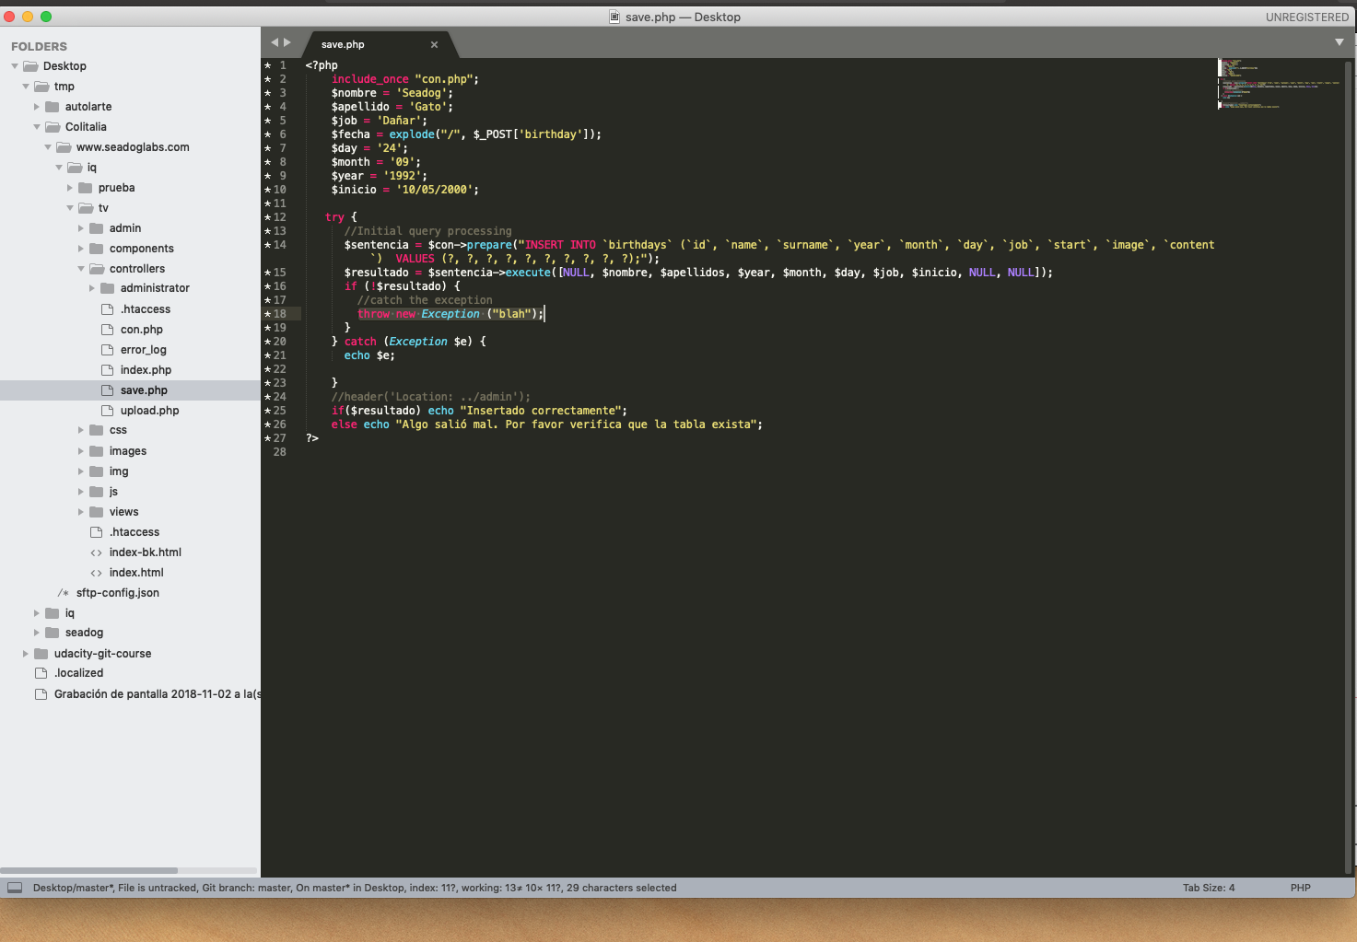Go to previous tab with left arrow
Screen dimensions: 1357x942
click(275, 42)
